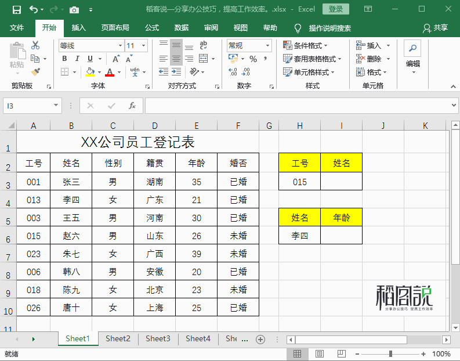Click the 共享 share button
Image resolution: width=460 pixels, height=361 pixels.
[436, 28]
